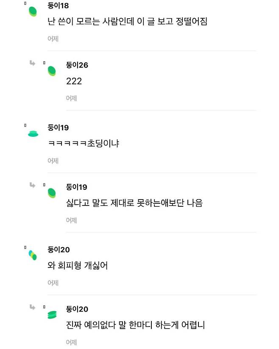Click the reply arrow next to 둥이26
Screen dimensions: 279x349
pos(32,63)
